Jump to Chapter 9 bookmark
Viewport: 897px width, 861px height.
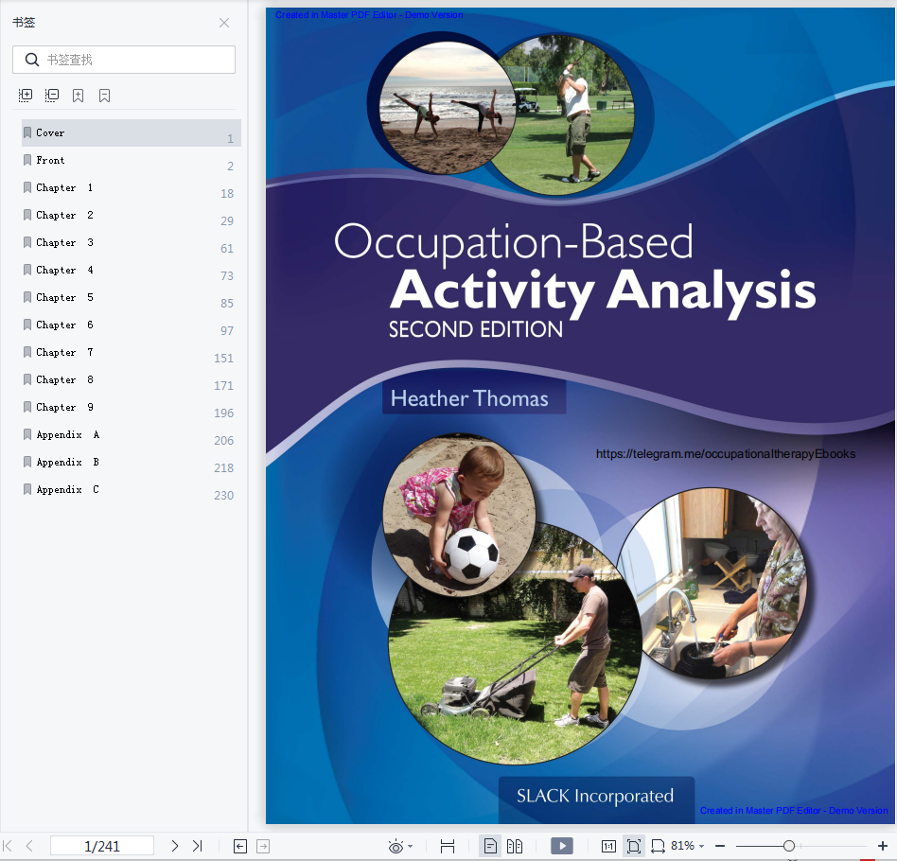point(131,408)
